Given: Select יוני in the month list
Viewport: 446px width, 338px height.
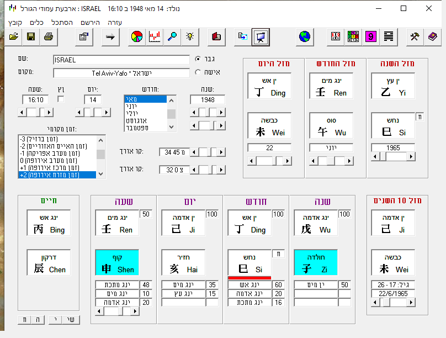Looking at the screenshot, I should [145, 106].
